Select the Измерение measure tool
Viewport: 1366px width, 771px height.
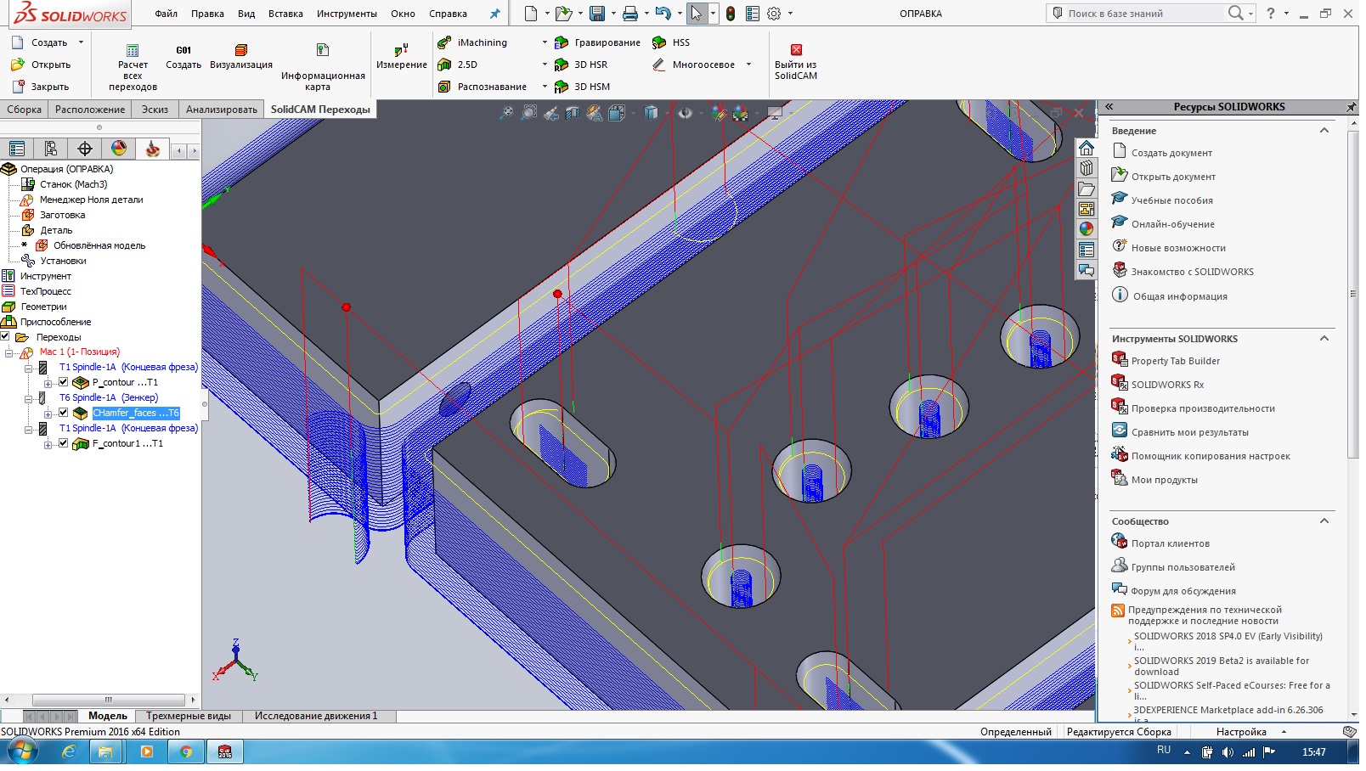pos(402,49)
